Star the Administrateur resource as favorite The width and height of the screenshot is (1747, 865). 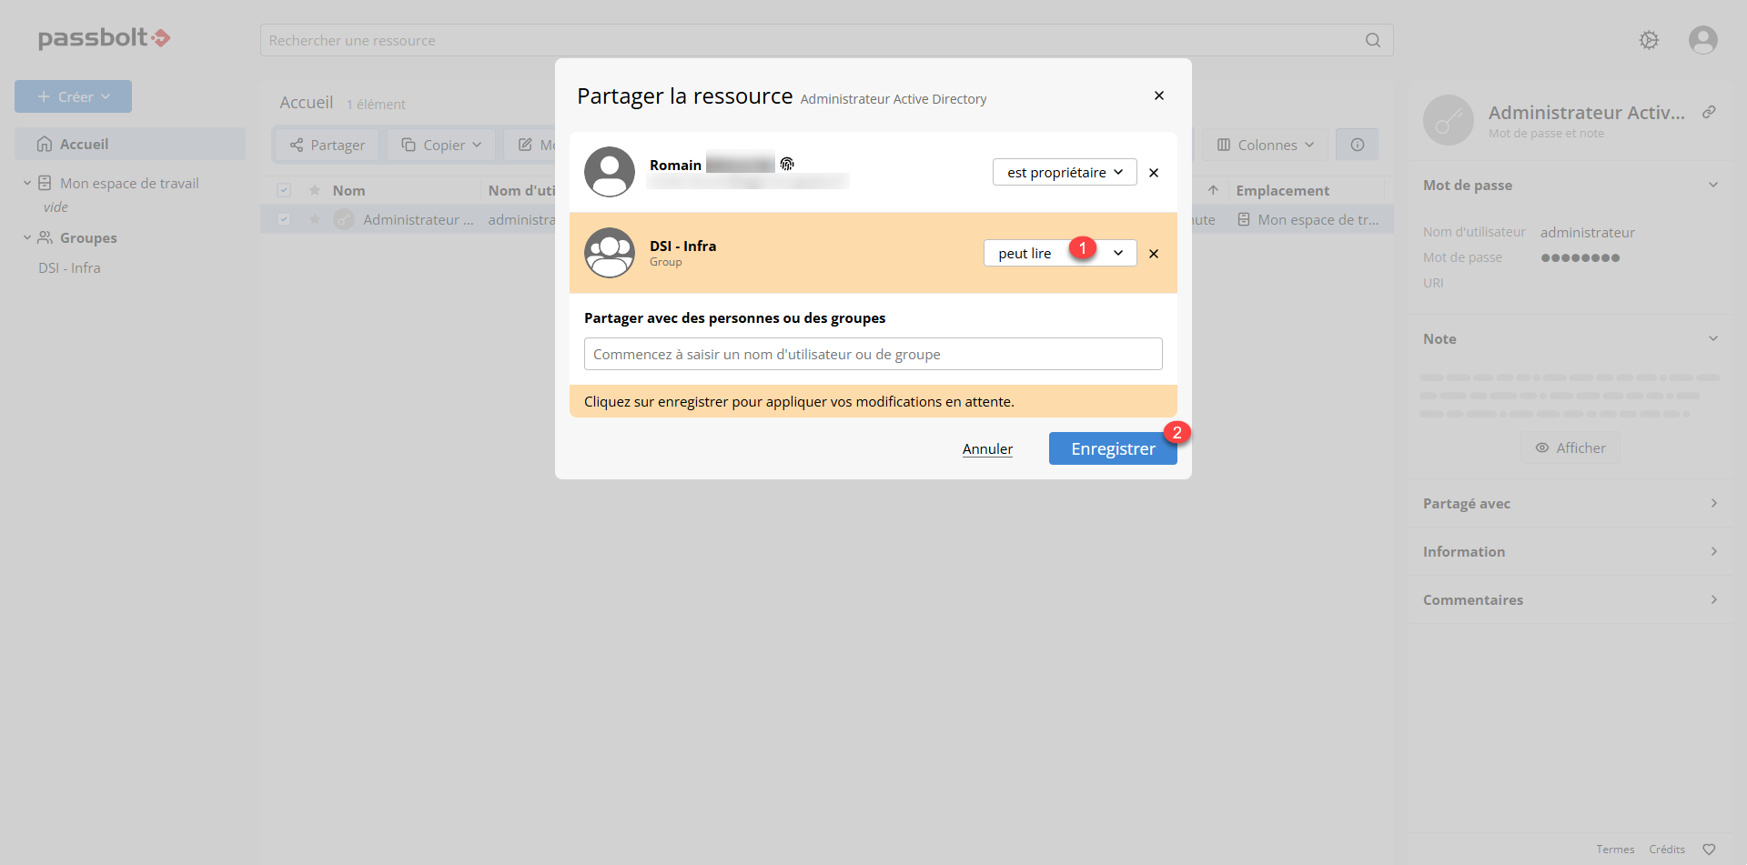click(x=315, y=219)
